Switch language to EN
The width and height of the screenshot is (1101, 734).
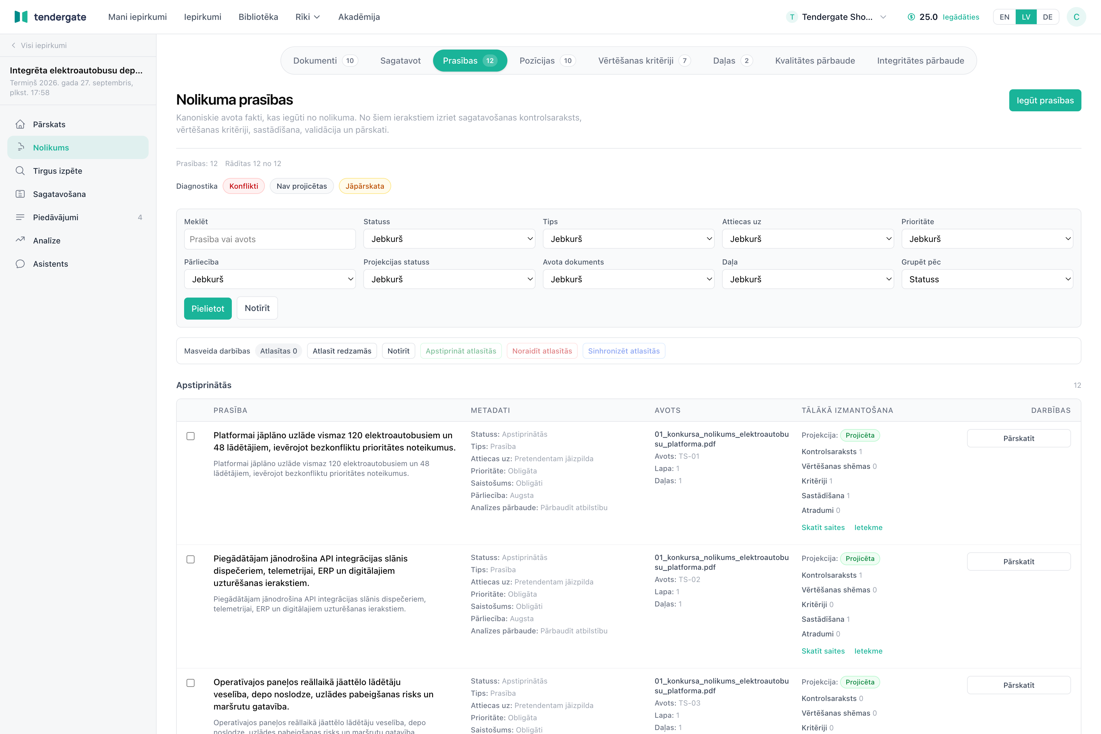1005,17
